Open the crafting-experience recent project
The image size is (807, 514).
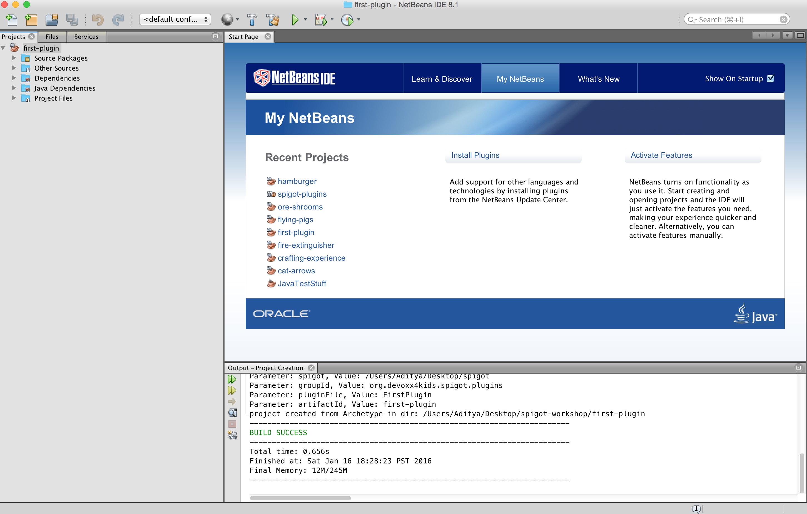coord(311,258)
